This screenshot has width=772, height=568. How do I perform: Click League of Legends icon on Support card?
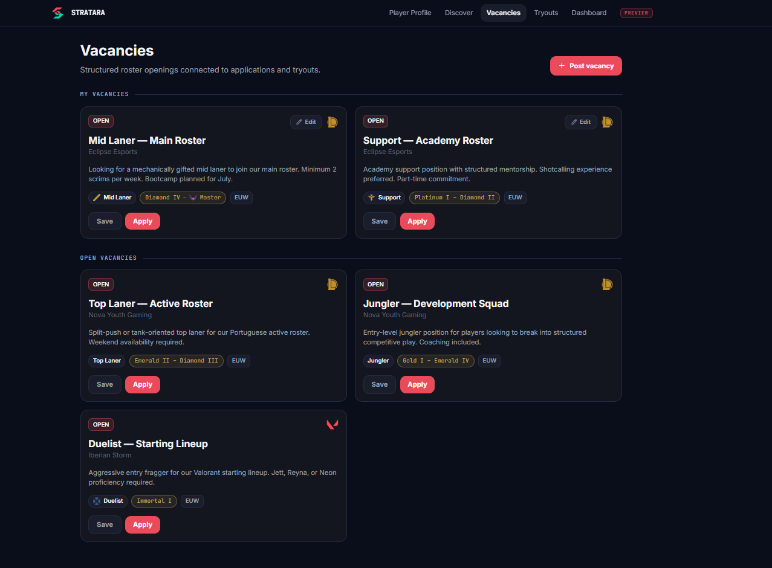point(607,122)
